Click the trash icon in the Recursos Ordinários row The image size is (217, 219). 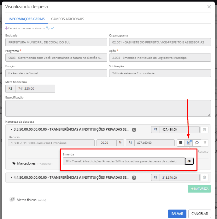coord(205,143)
